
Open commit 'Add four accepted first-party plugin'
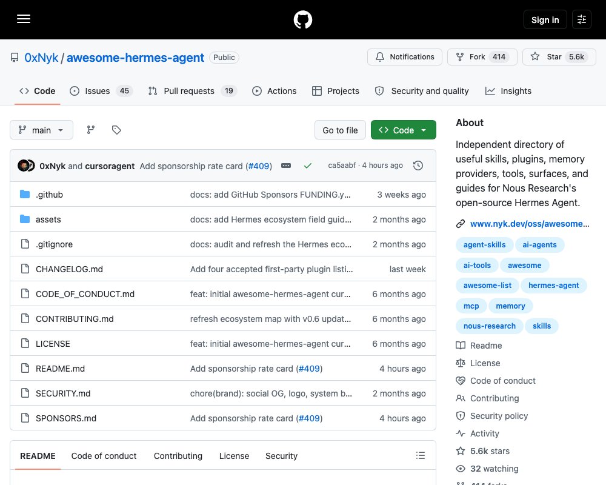tap(271, 269)
